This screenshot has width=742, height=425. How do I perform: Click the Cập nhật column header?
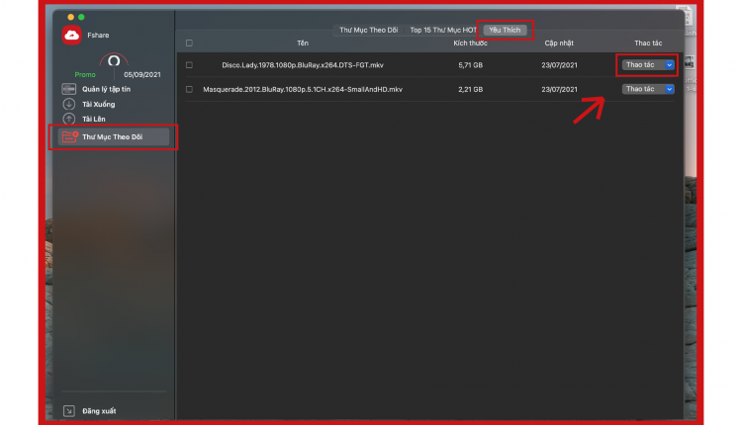point(559,43)
